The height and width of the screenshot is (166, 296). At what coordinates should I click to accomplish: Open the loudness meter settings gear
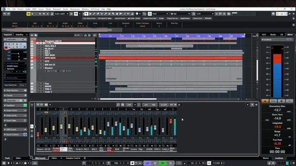coord(281,101)
